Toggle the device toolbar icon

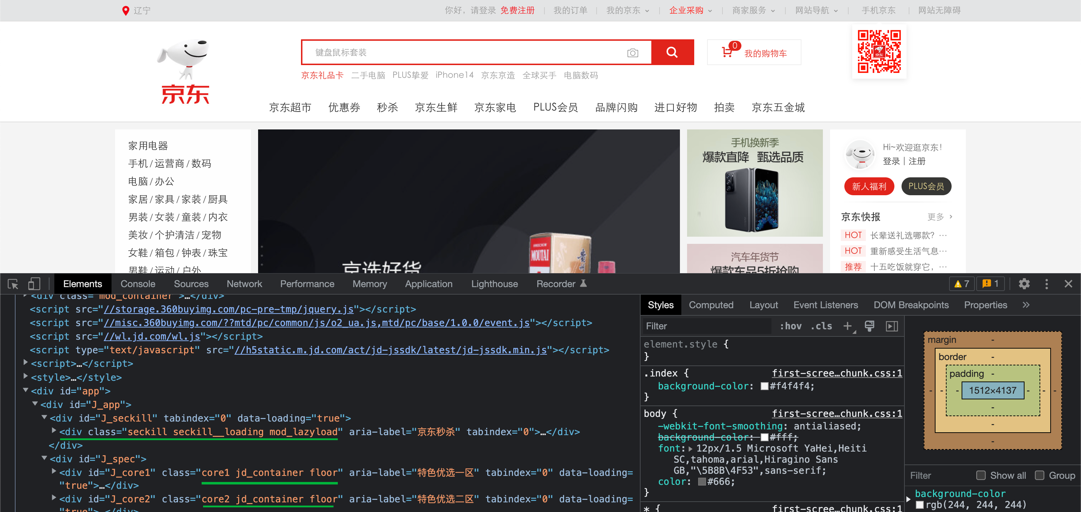[34, 284]
